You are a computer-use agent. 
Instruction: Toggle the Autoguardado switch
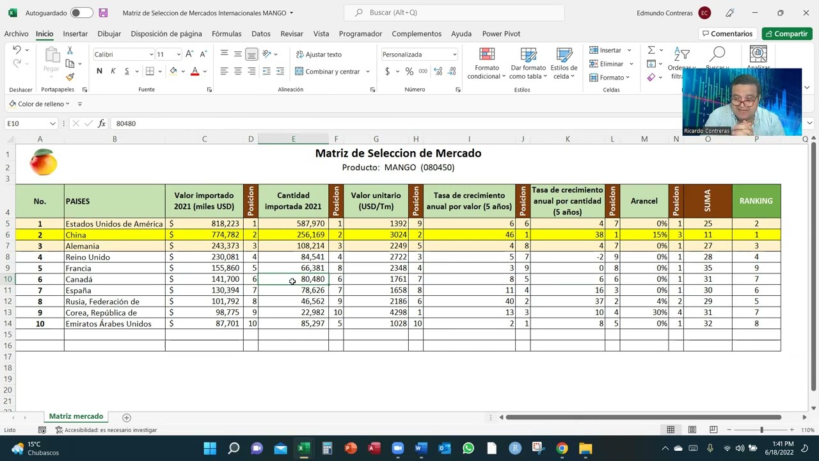[81, 13]
